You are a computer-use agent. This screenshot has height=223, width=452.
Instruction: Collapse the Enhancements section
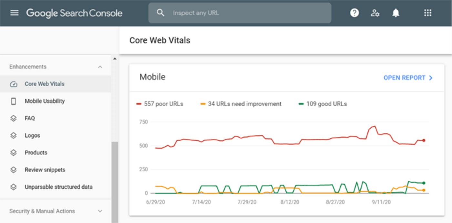click(x=100, y=66)
